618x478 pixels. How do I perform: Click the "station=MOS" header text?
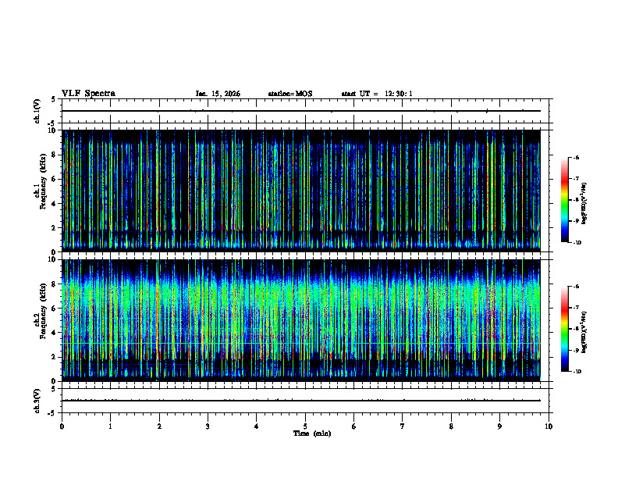pyautogui.click(x=290, y=94)
